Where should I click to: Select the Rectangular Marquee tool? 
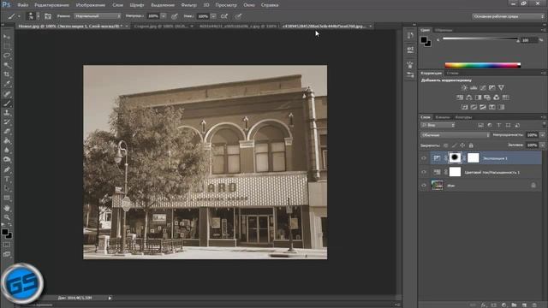(7, 46)
